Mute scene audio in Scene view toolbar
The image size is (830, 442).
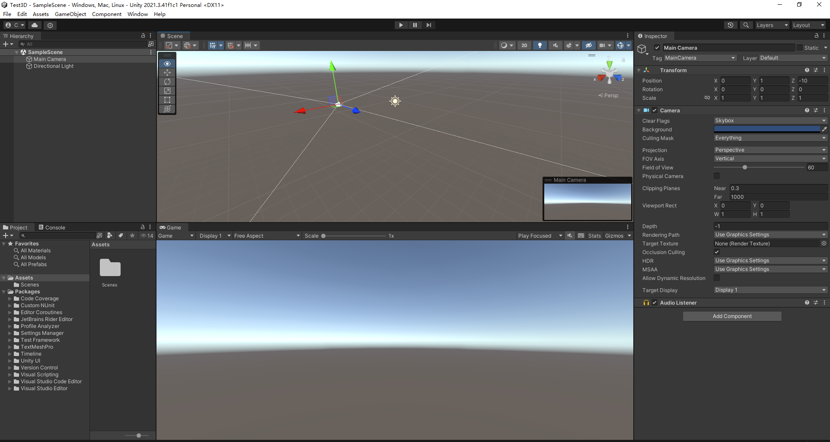(555, 45)
